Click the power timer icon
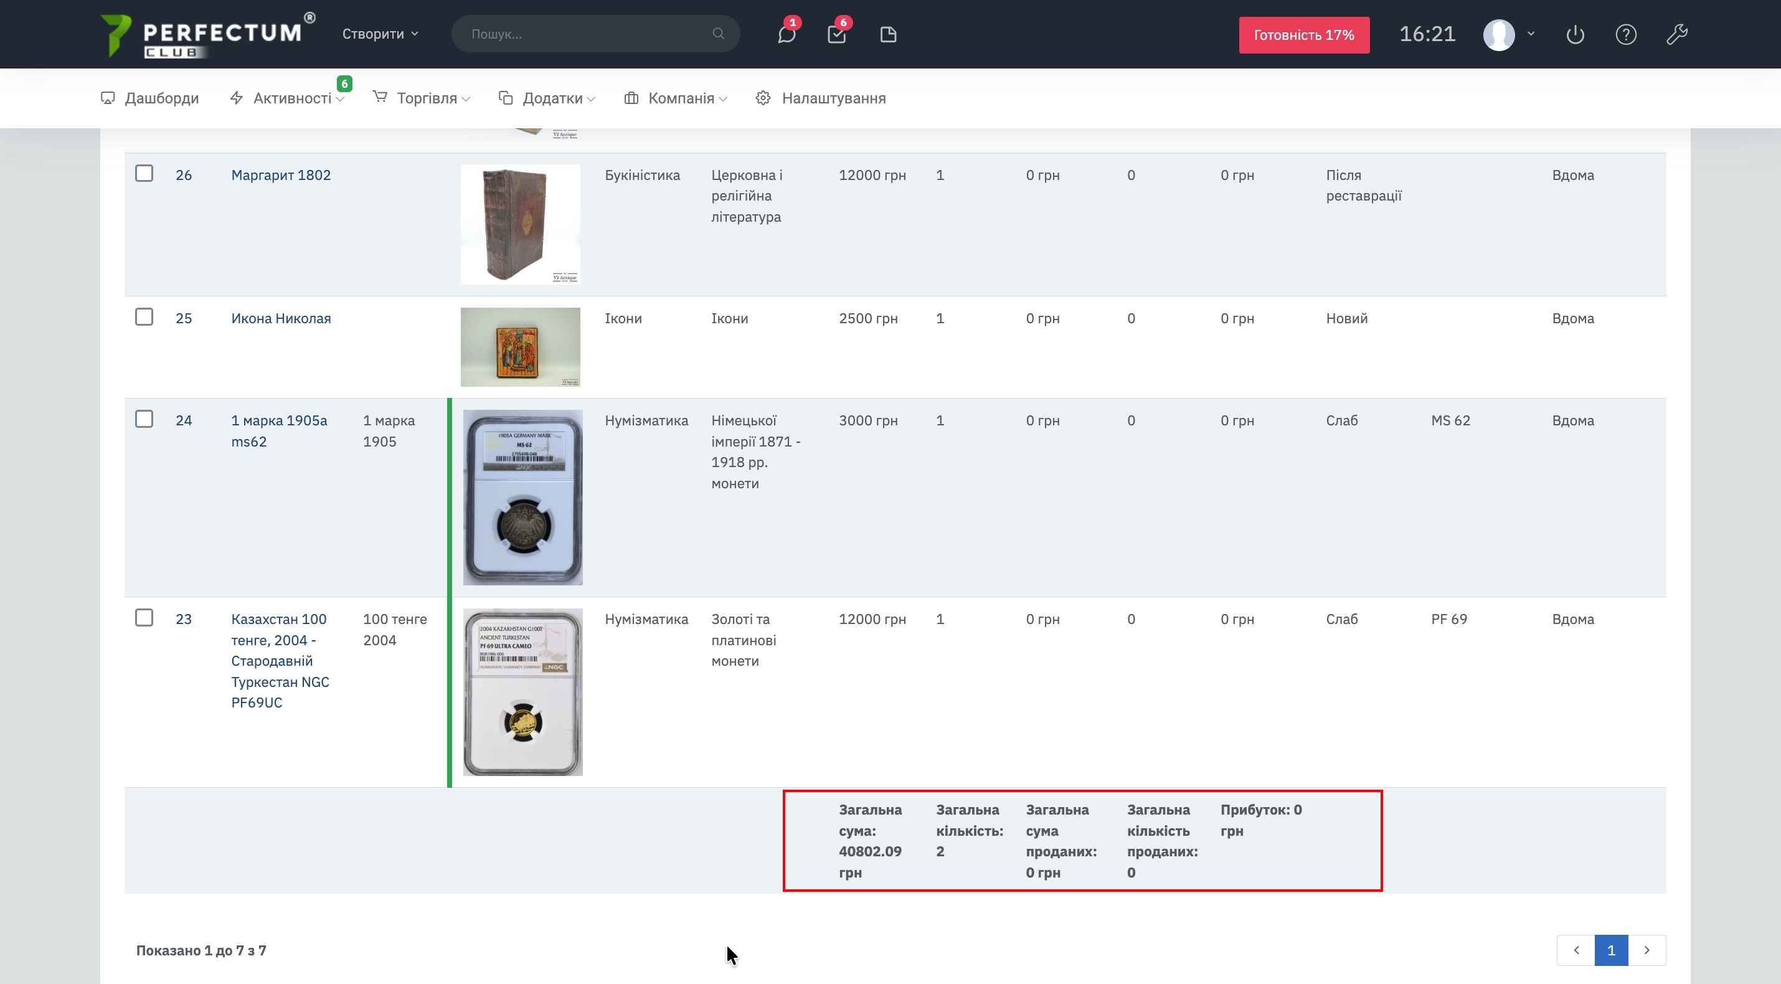The height and width of the screenshot is (984, 1781). coord(1575,35)
